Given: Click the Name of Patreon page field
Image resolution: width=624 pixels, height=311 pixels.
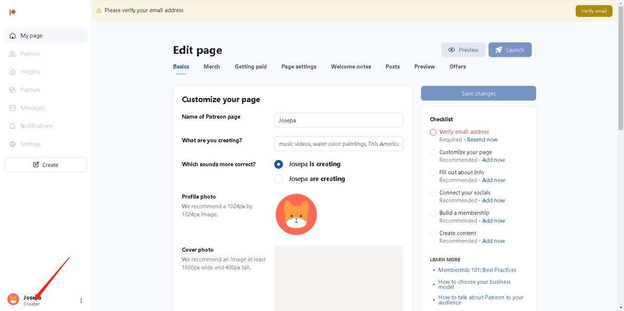Looking at the screenshot, I should click(338, 120).
